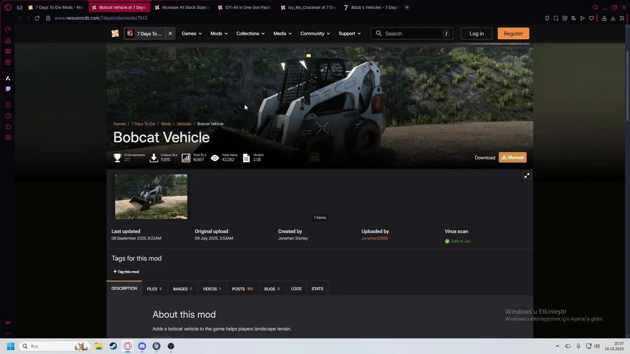Open the Windows Start menu
The width and height of the screenshot is (630, 354).
[10, 346]
